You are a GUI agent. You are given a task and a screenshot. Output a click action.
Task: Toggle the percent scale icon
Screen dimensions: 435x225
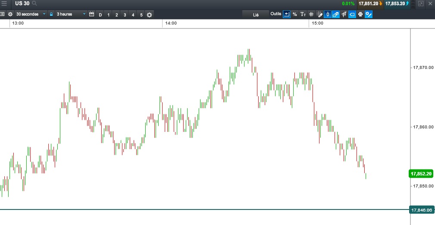[x=294, y=14]
